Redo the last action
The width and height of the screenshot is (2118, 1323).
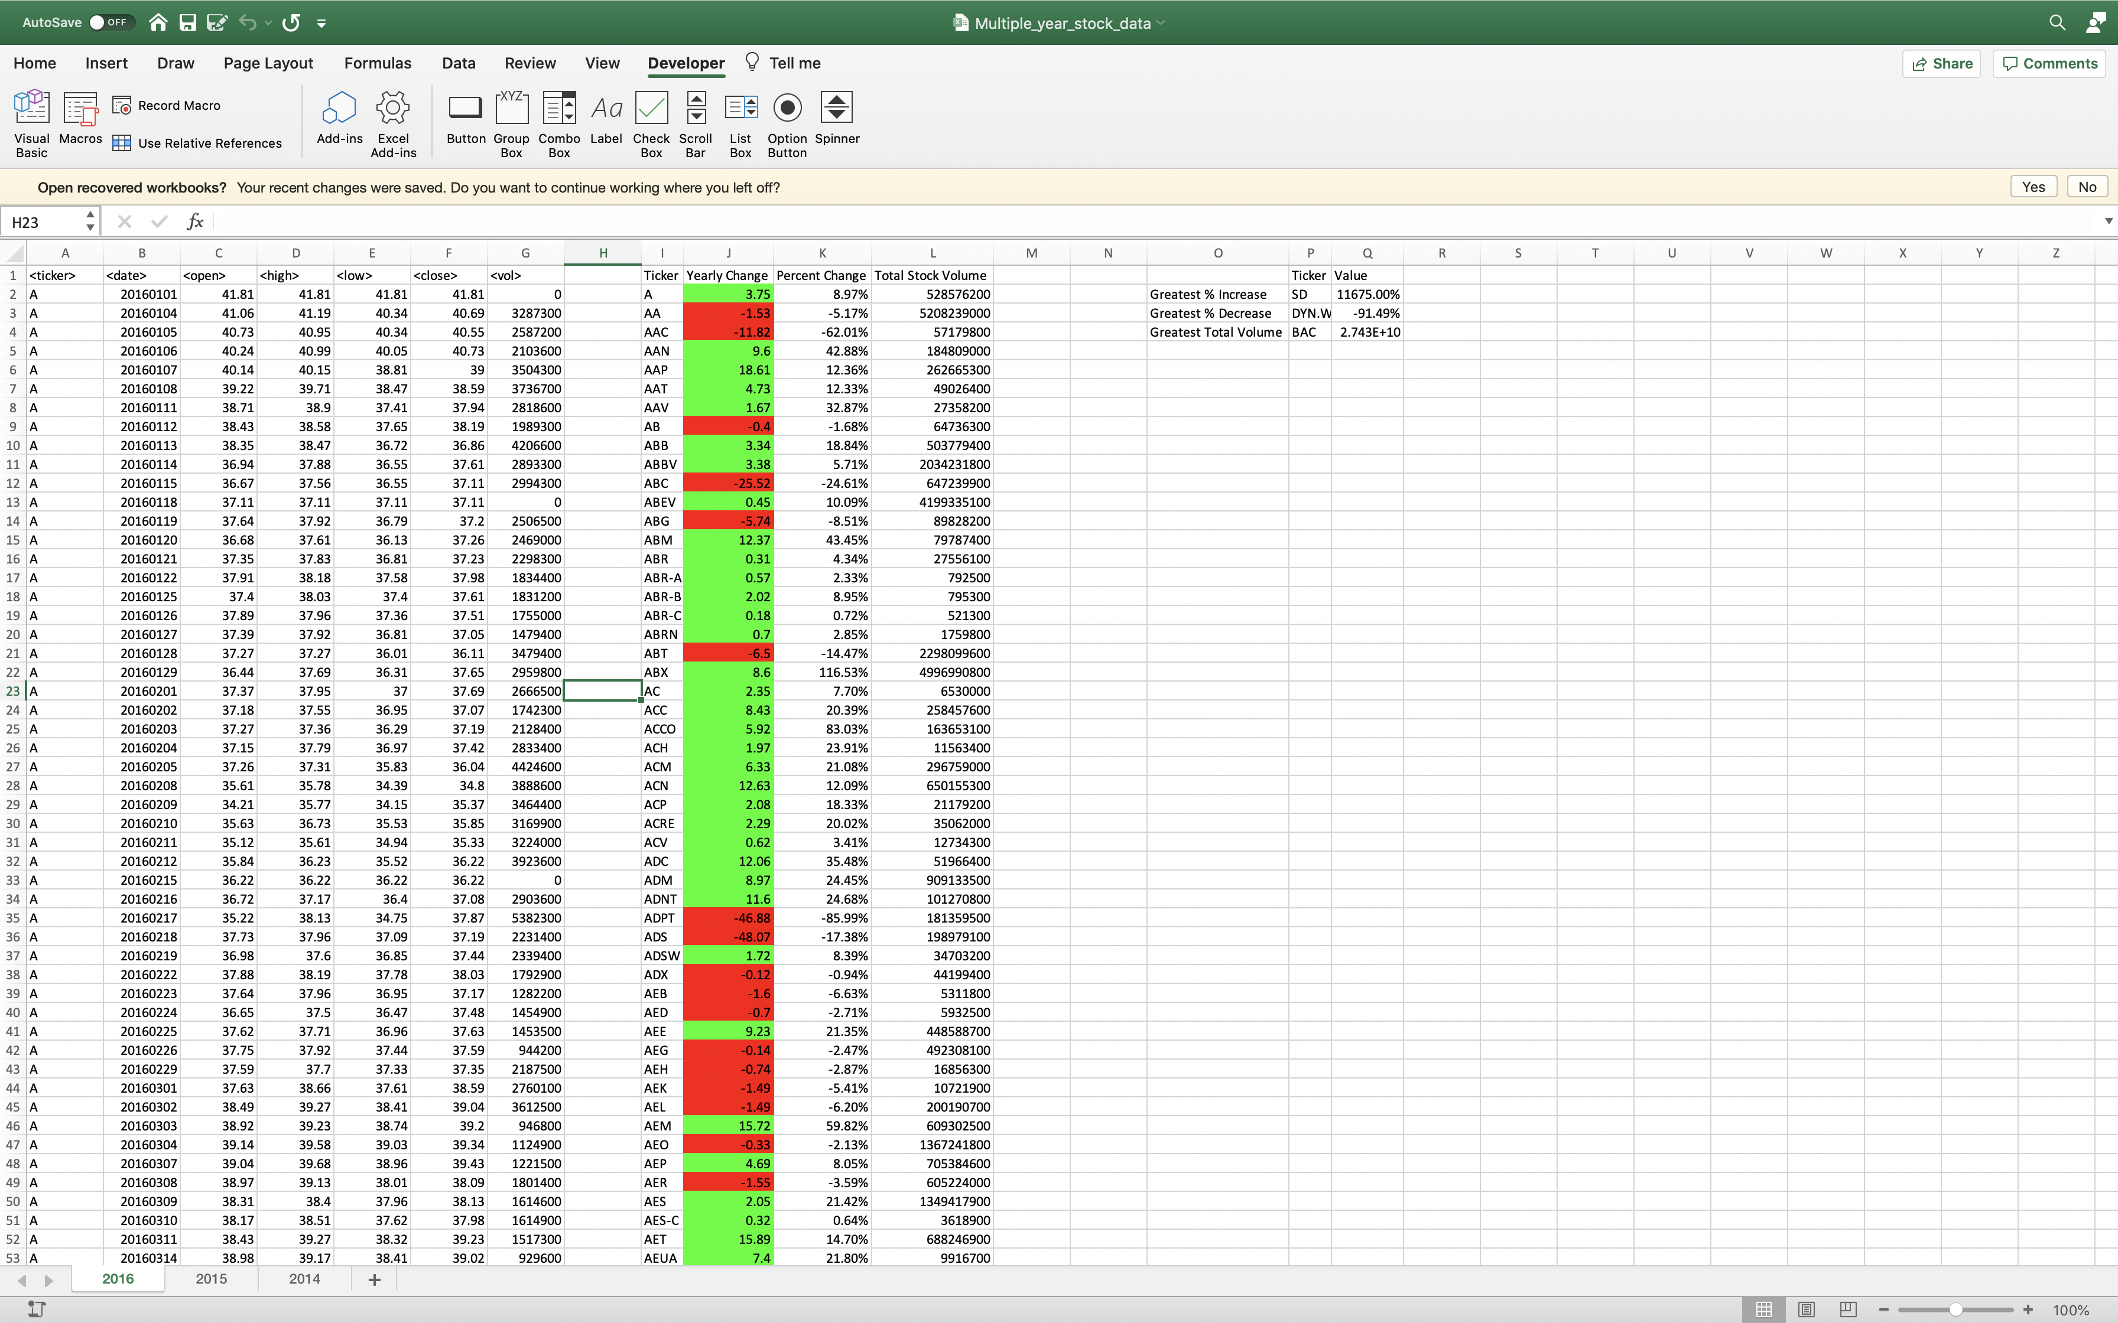point(291,23)
